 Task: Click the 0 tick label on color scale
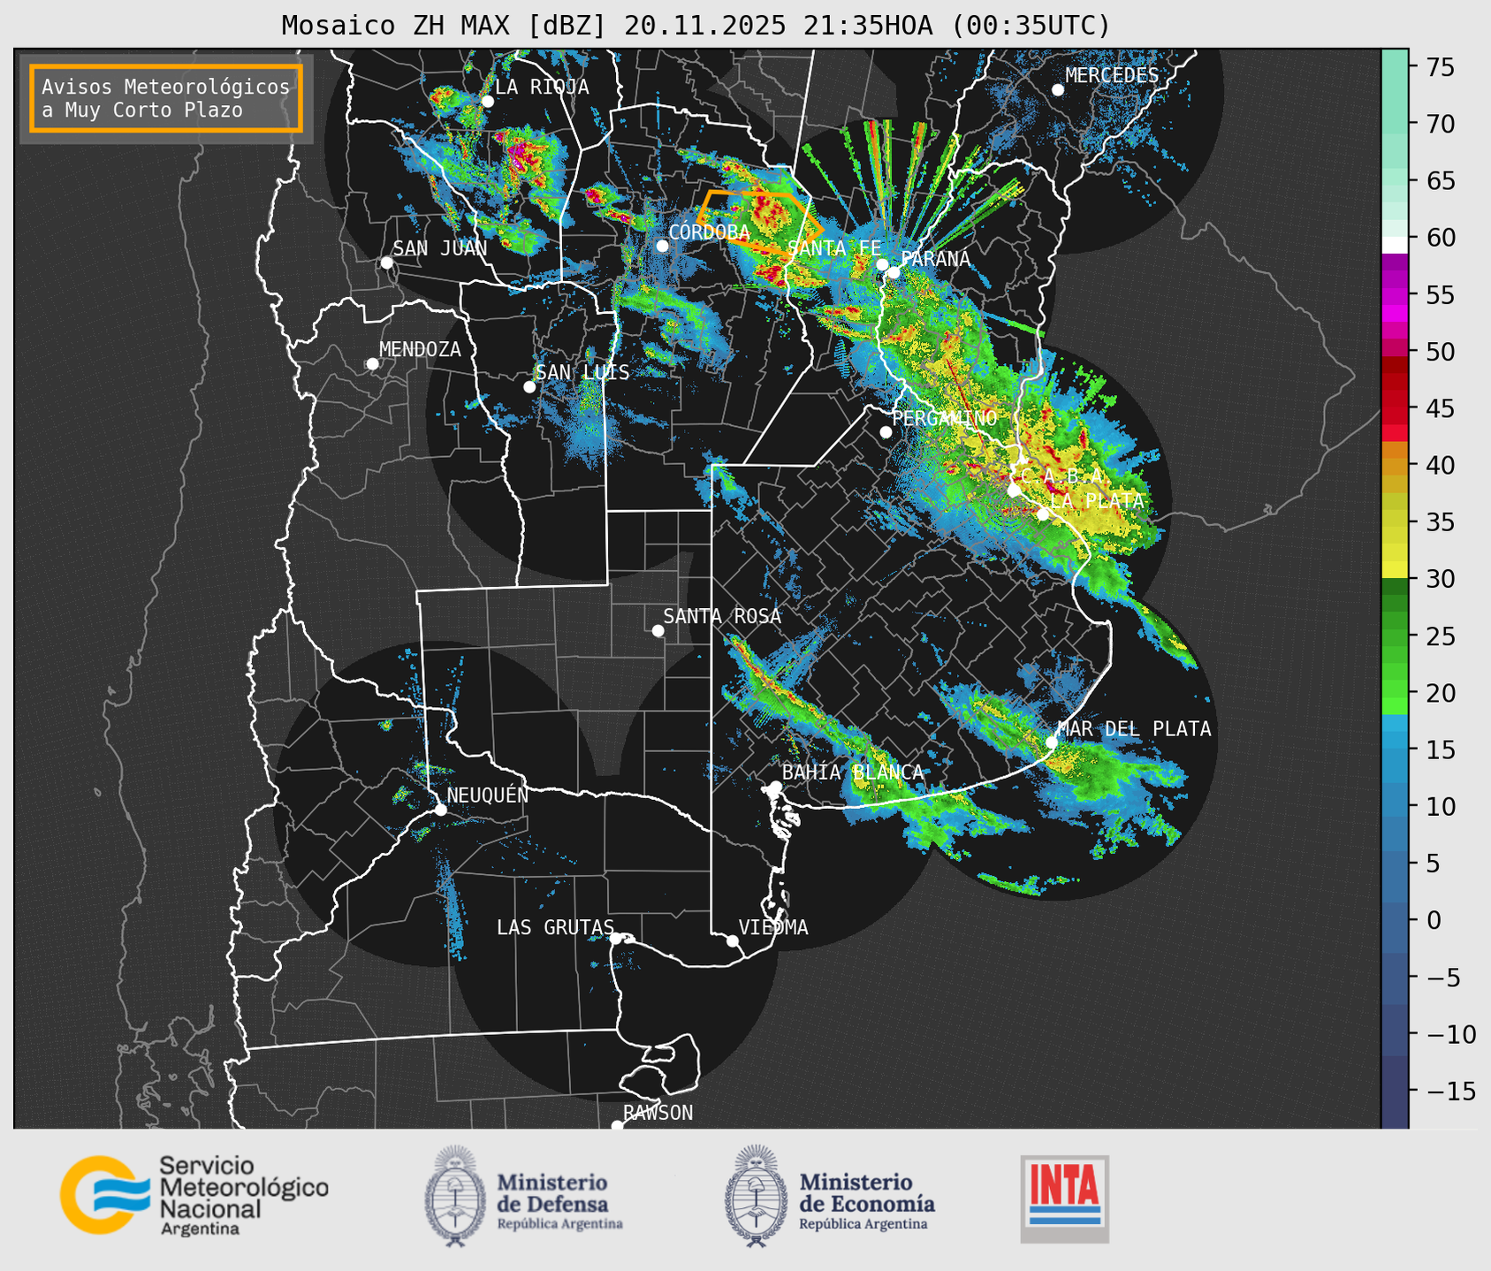coord(1434,921)
